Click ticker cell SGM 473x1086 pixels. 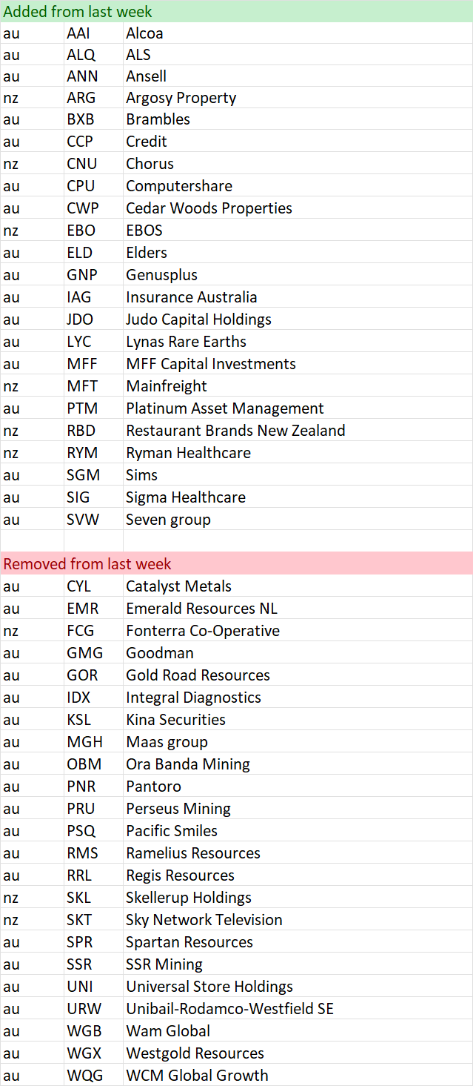[93, 474]
